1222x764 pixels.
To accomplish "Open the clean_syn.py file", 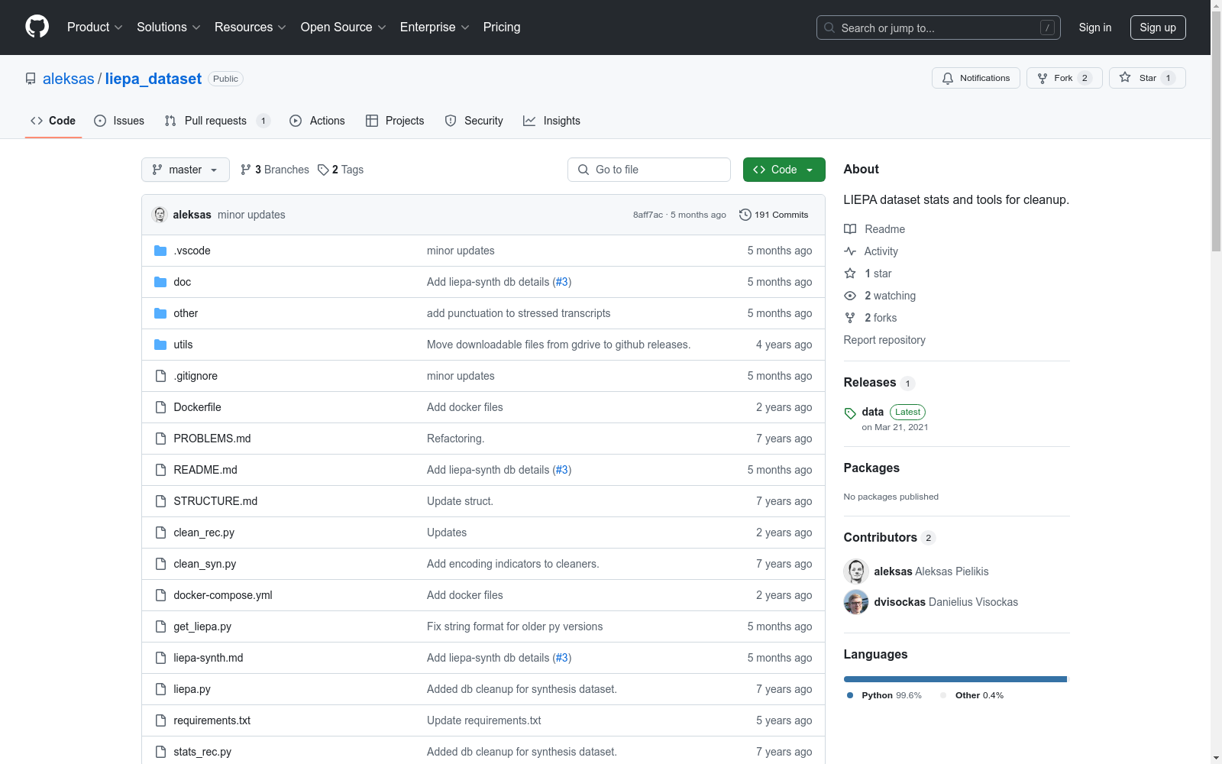I will (x=205, y=564).
